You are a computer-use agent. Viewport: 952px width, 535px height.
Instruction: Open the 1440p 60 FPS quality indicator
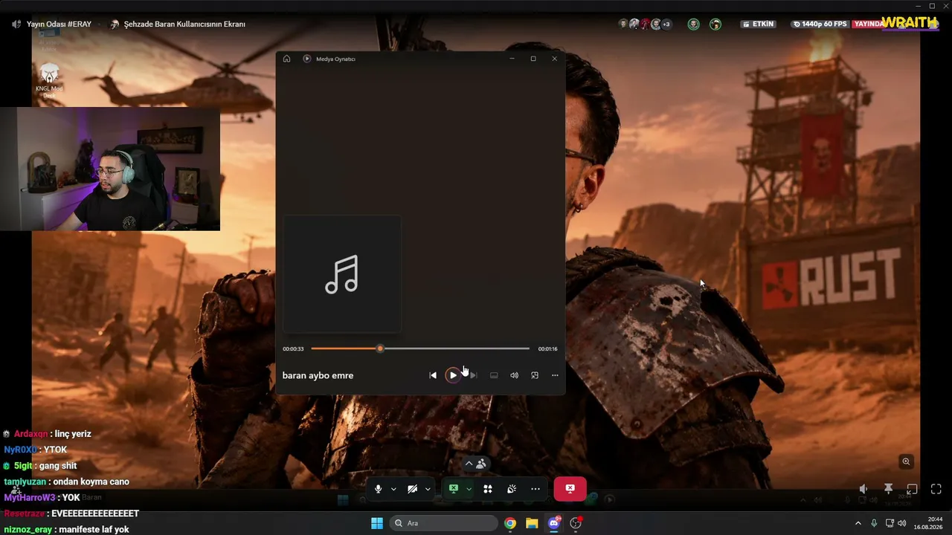820,24
